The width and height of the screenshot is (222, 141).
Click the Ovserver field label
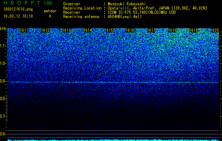(72, 4)
